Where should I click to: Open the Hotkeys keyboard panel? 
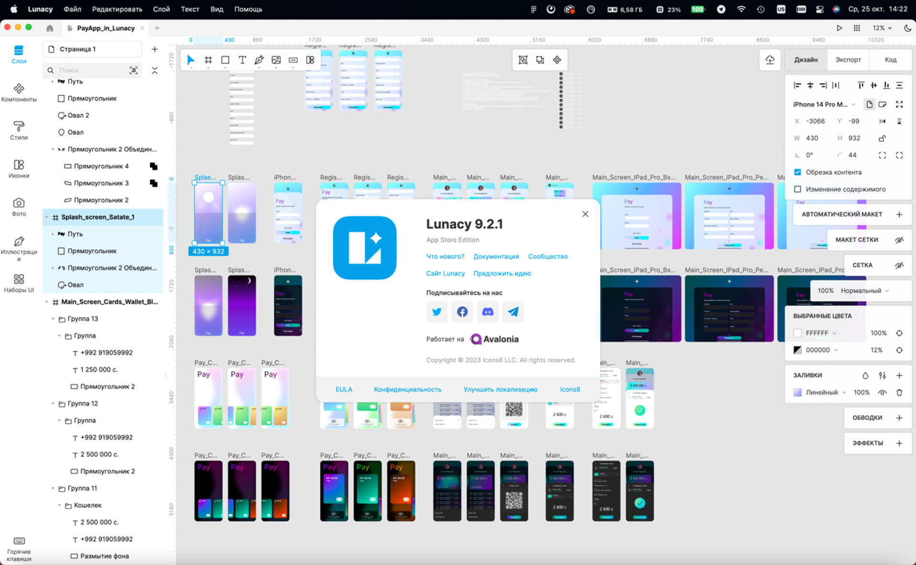point(19,549)
